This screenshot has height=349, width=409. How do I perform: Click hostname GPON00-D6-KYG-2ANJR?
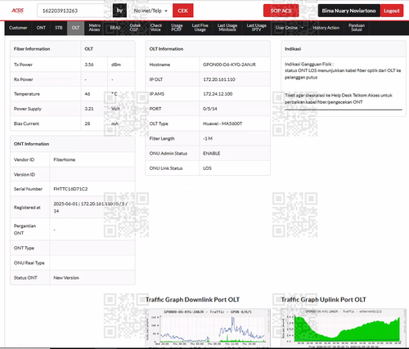229,65
